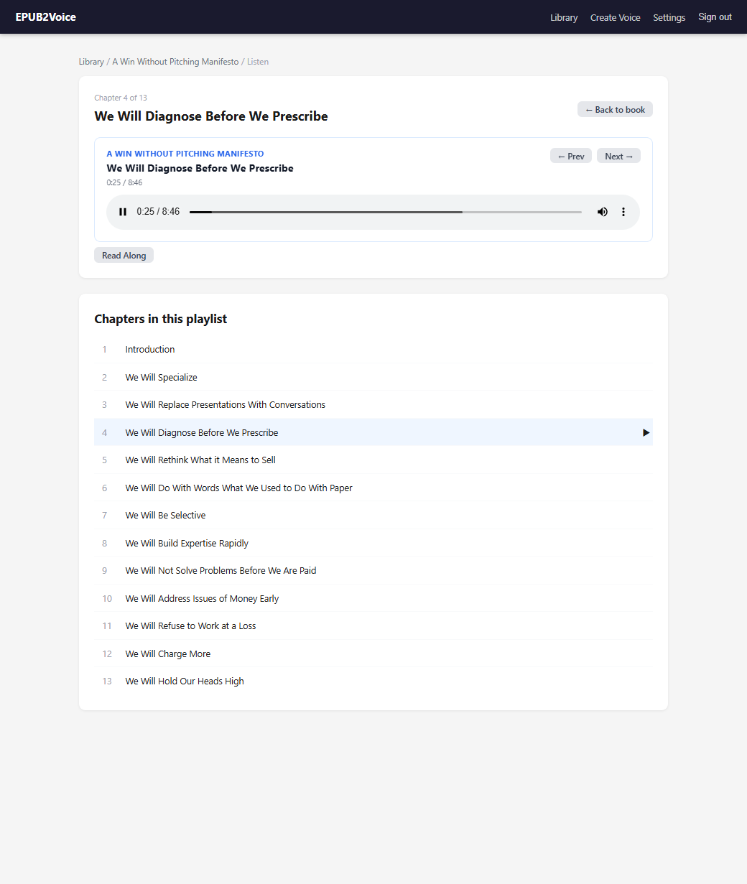Open A Win Without Pitching Manifesto breadcrumb

click(x=175, y=62)
